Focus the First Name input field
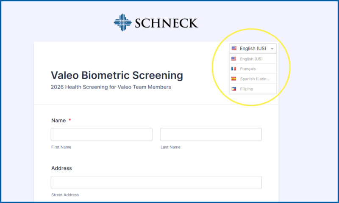The image size is (339, 203). [101, 134]
